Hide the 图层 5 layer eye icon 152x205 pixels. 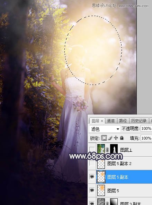pos(92,190)
